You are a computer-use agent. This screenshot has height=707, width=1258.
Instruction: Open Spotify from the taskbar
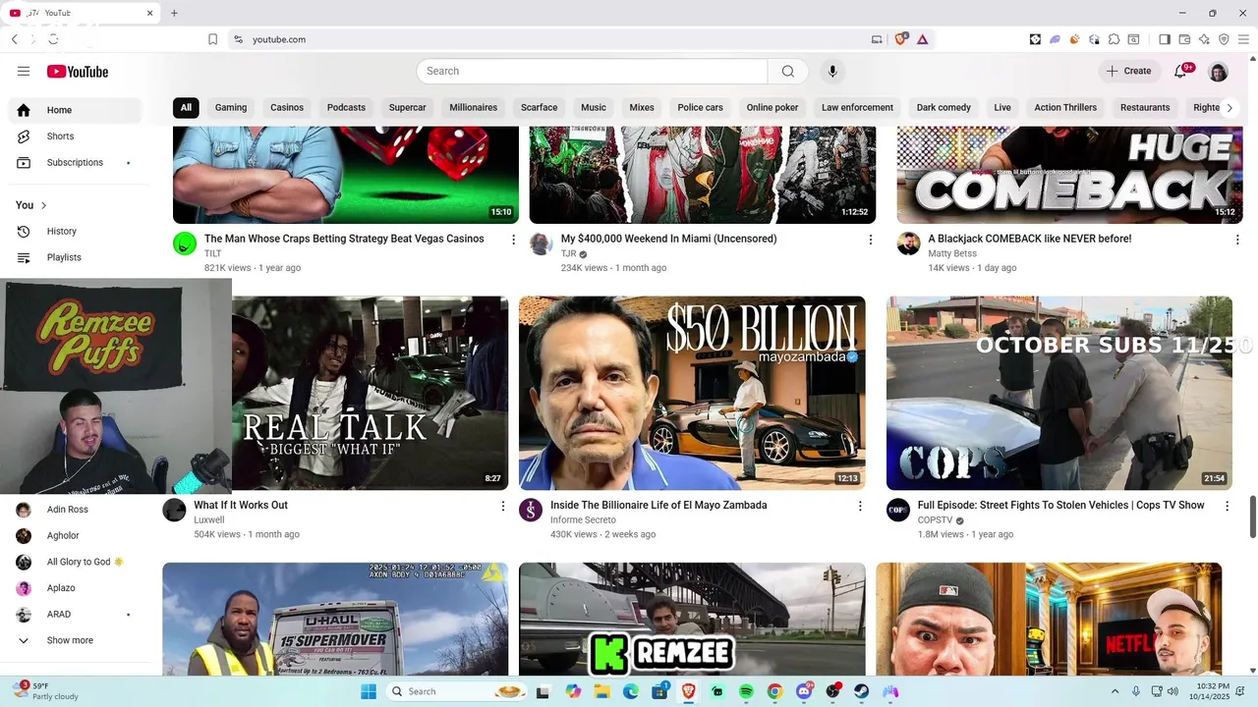pyautogui.click(x=746, y=691)
